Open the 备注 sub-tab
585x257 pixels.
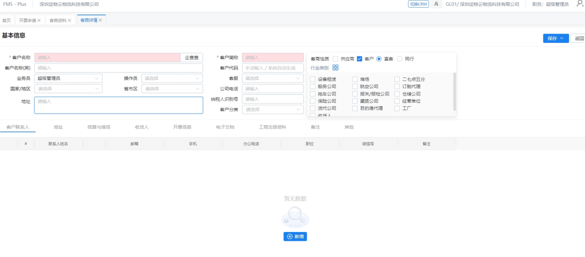coord(315,127)
